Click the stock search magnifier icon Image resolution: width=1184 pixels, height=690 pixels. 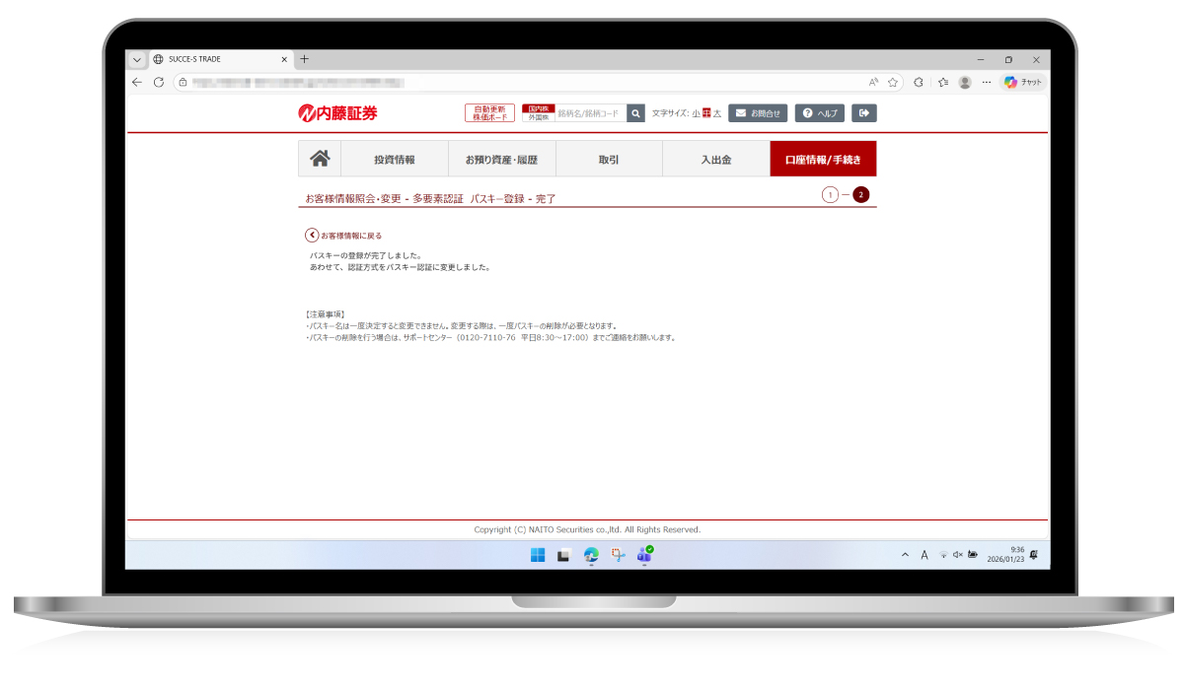pos(636,113)
